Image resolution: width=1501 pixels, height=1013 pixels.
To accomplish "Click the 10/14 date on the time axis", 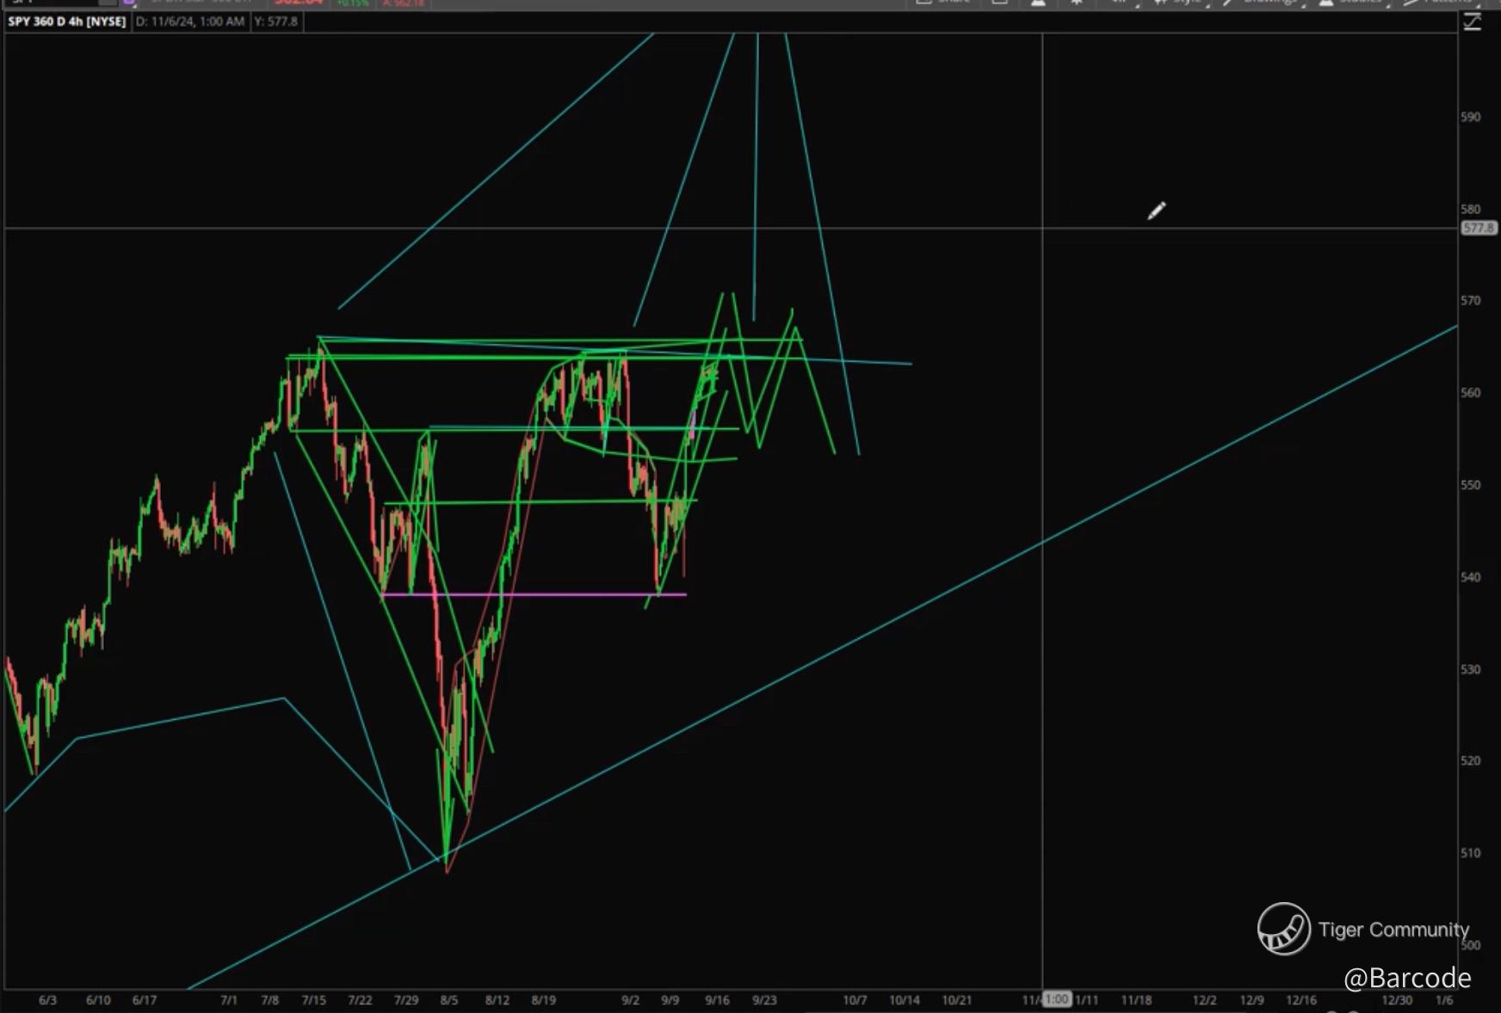I will 905,1000.
